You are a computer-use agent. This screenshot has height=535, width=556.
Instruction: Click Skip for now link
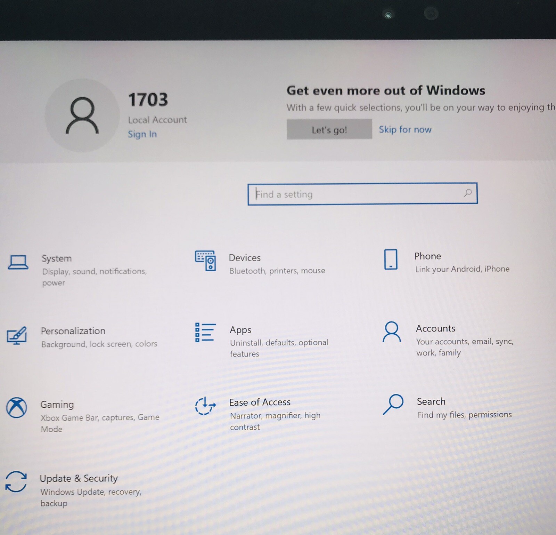pos(405,130)
